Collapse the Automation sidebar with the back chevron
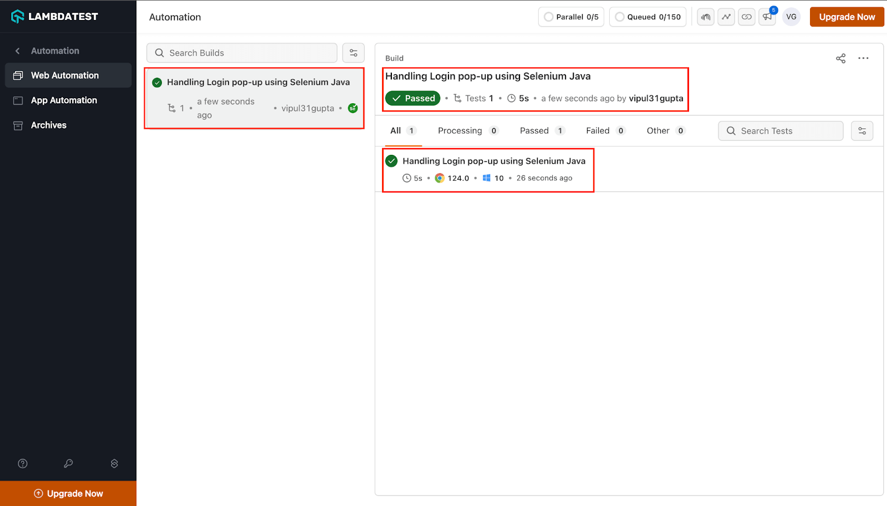The image size is (887, 506). (x=17, y=50)
